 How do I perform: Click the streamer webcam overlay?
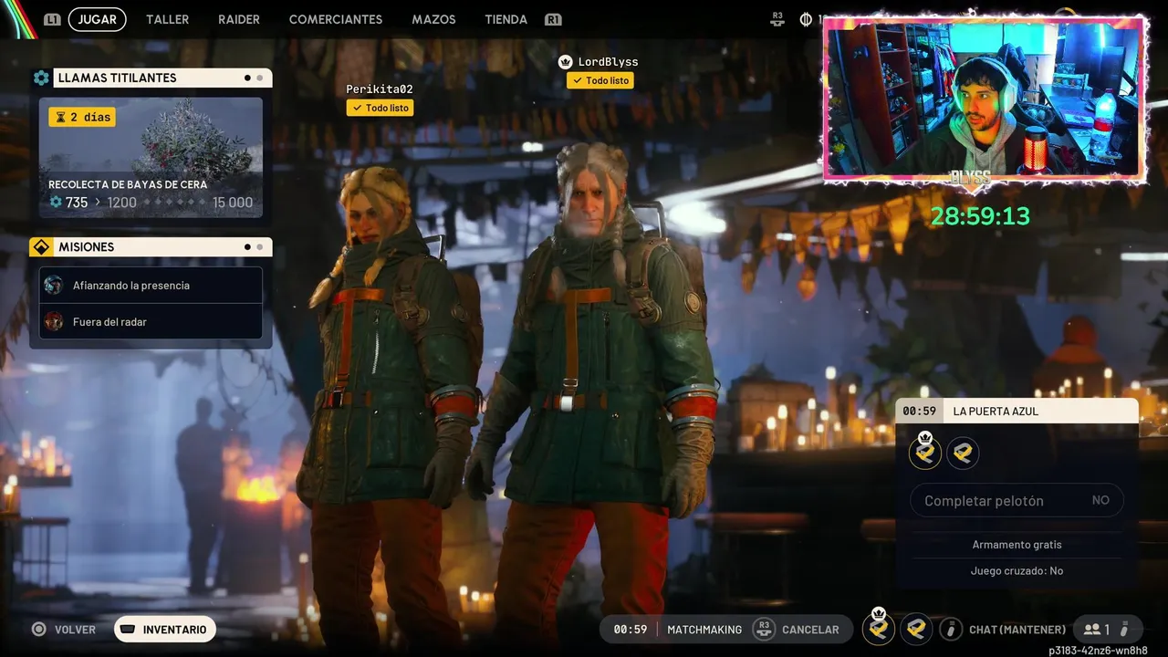click(985, 99)
